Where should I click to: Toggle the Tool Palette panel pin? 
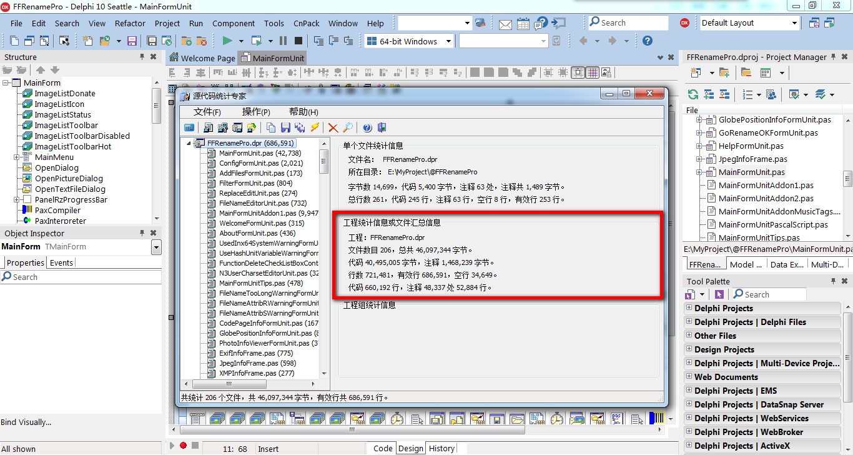pos(833,281)
